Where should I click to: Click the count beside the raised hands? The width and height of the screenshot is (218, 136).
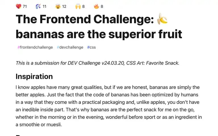pos(83,7)
